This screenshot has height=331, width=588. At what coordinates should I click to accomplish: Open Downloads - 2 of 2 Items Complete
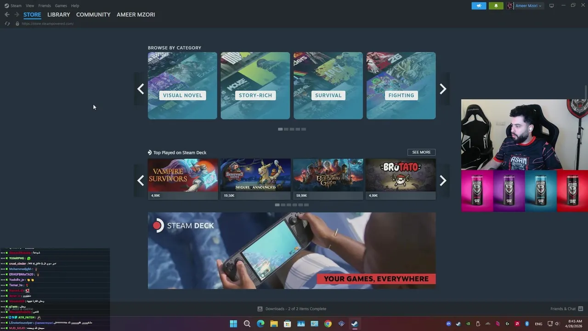tap(296, 309)
